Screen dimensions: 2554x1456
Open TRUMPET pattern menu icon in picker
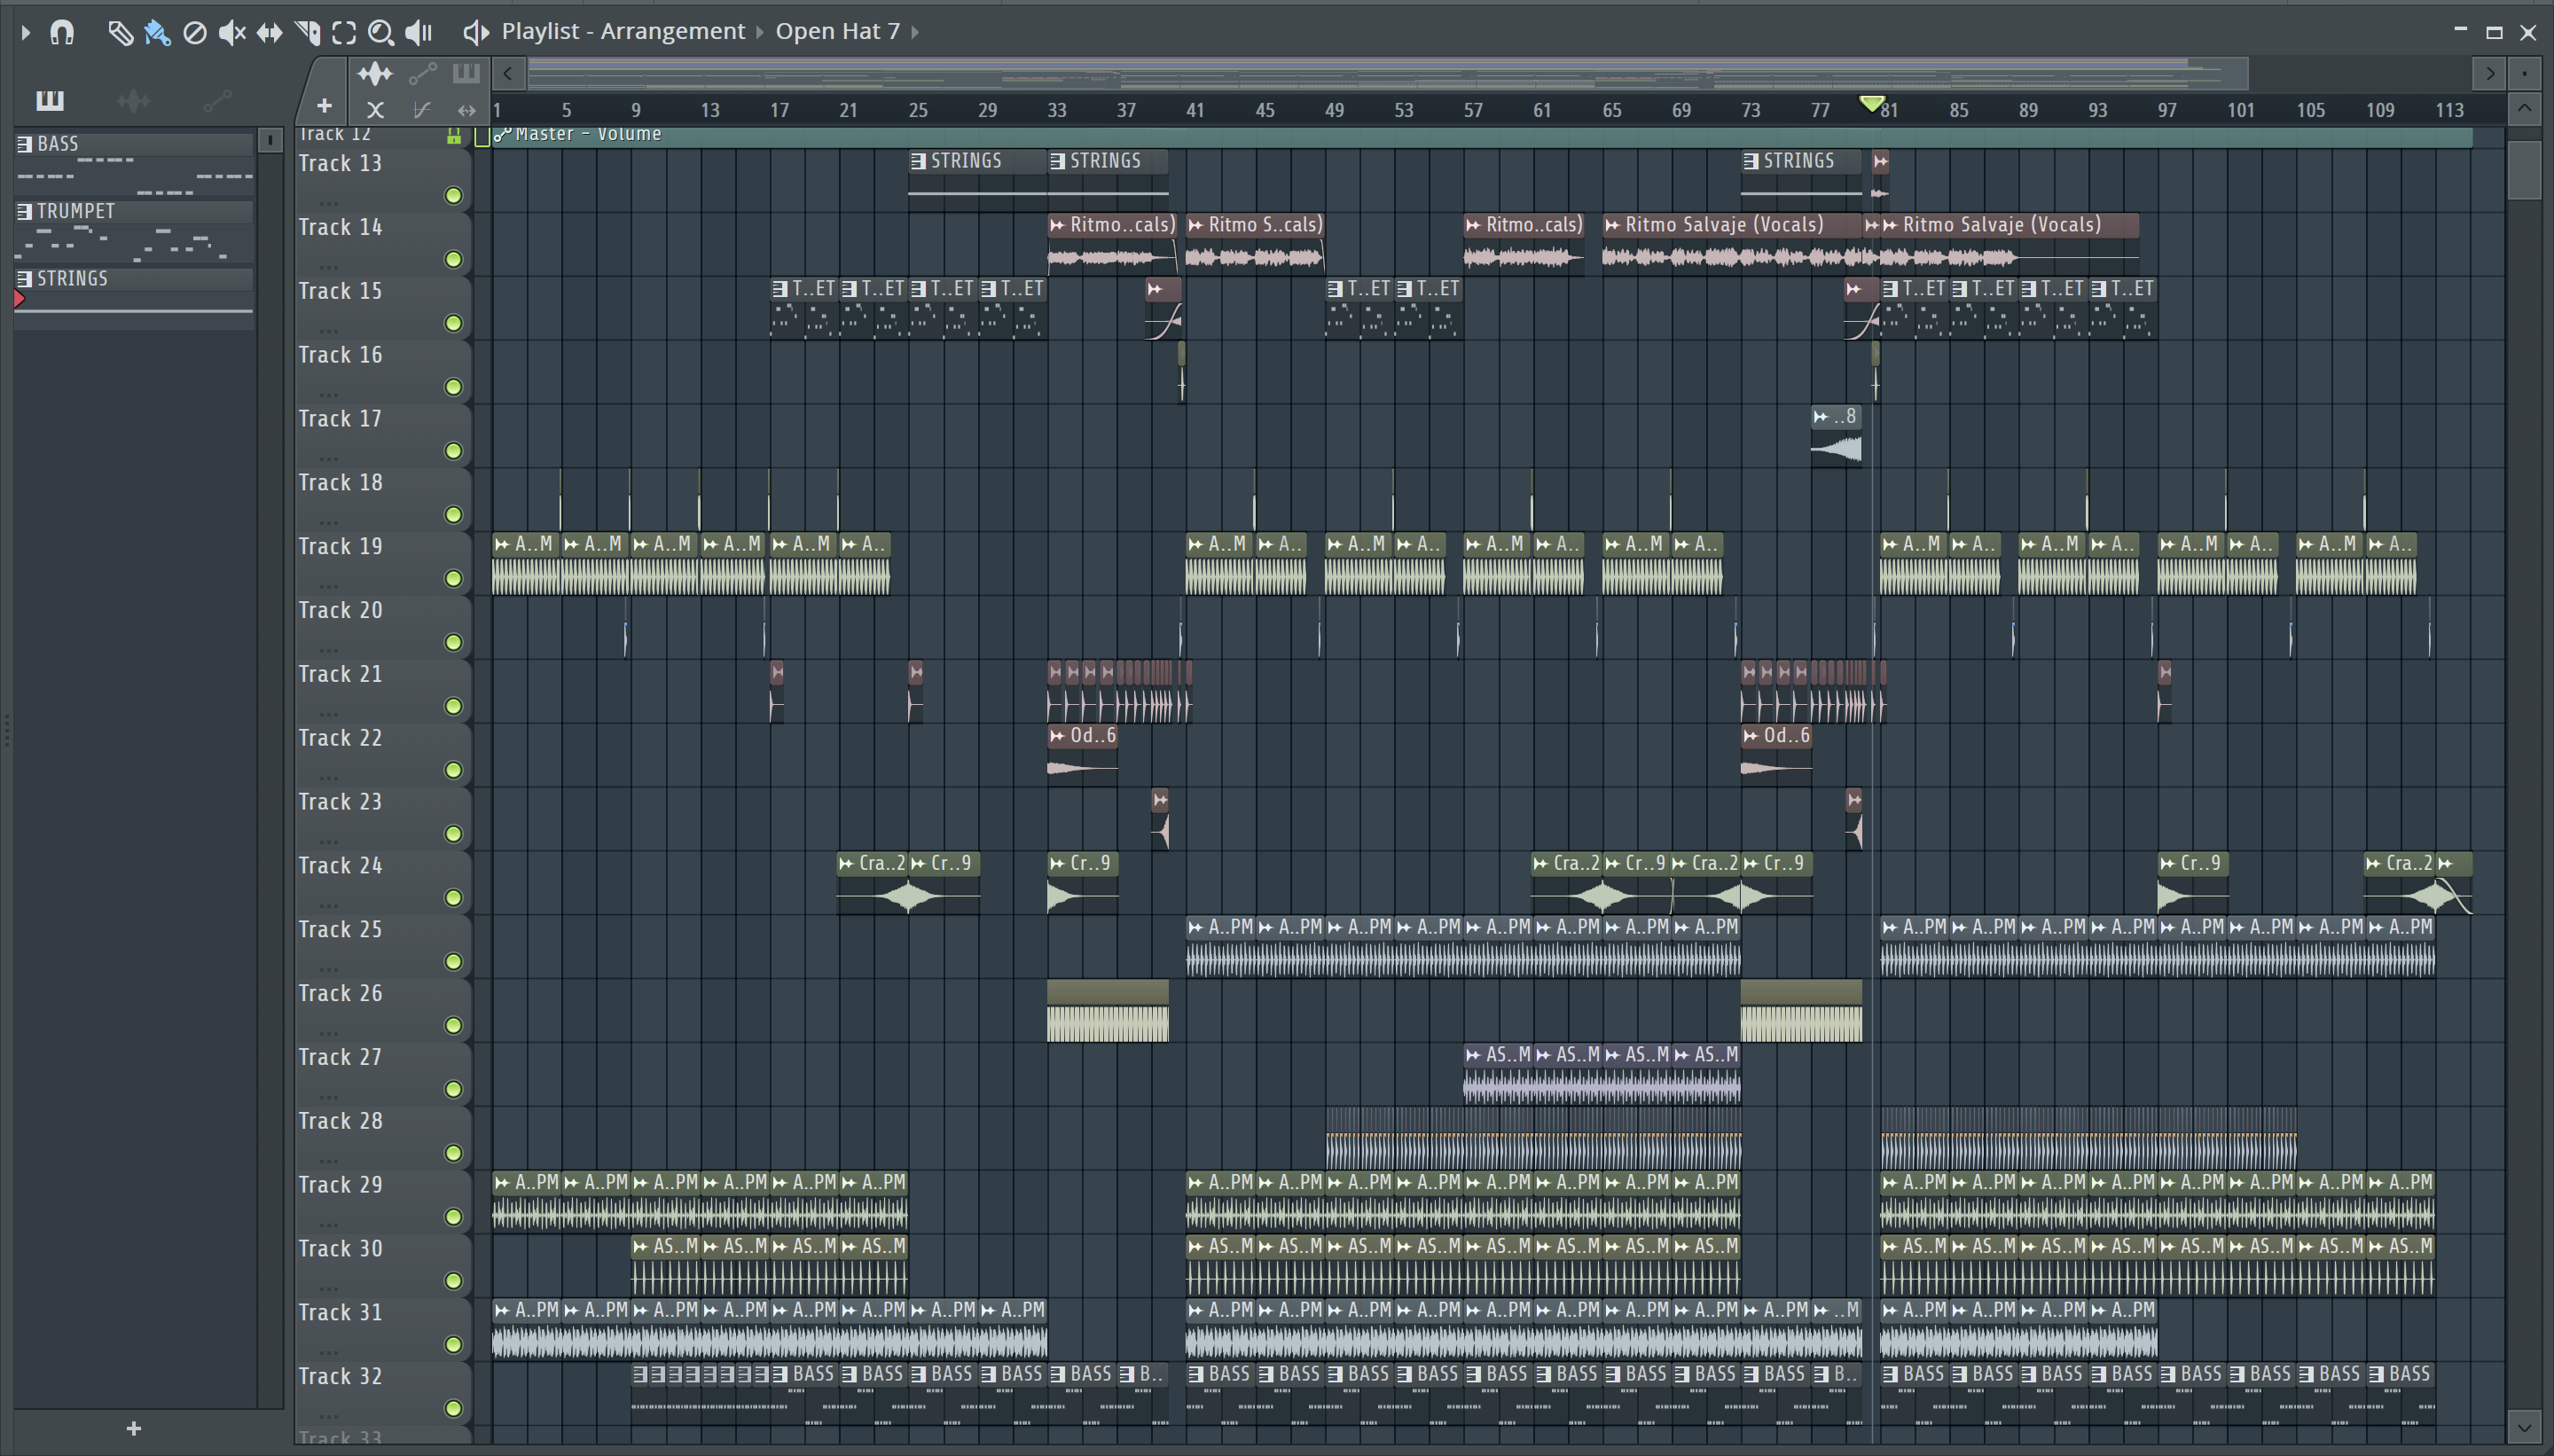coord(25,212)
